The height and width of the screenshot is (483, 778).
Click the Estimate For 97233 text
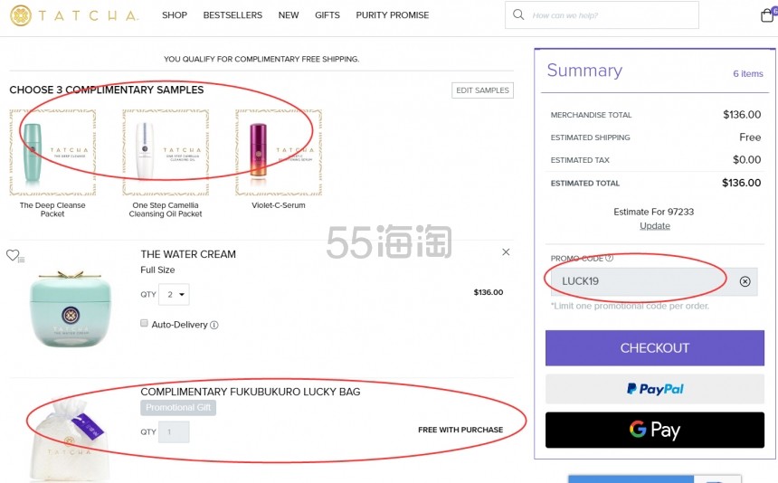[653, 212]
